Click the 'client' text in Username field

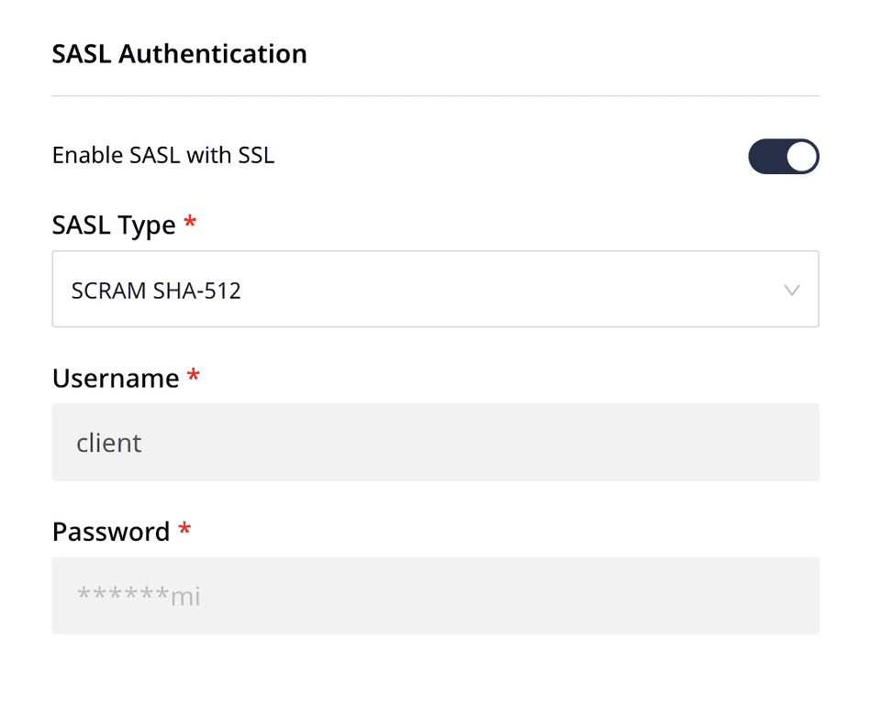pyautogui.click(x=108, y=444)
